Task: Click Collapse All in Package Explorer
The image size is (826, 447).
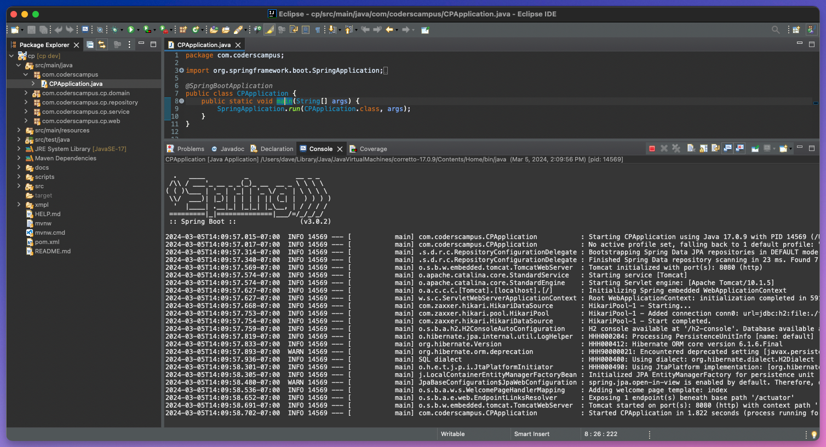Action: point(90,45)
